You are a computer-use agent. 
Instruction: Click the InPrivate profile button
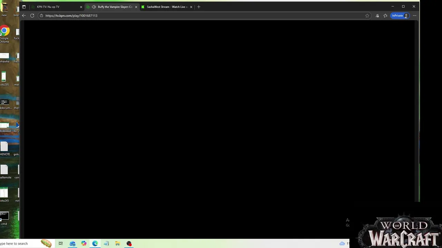(400, 15)
